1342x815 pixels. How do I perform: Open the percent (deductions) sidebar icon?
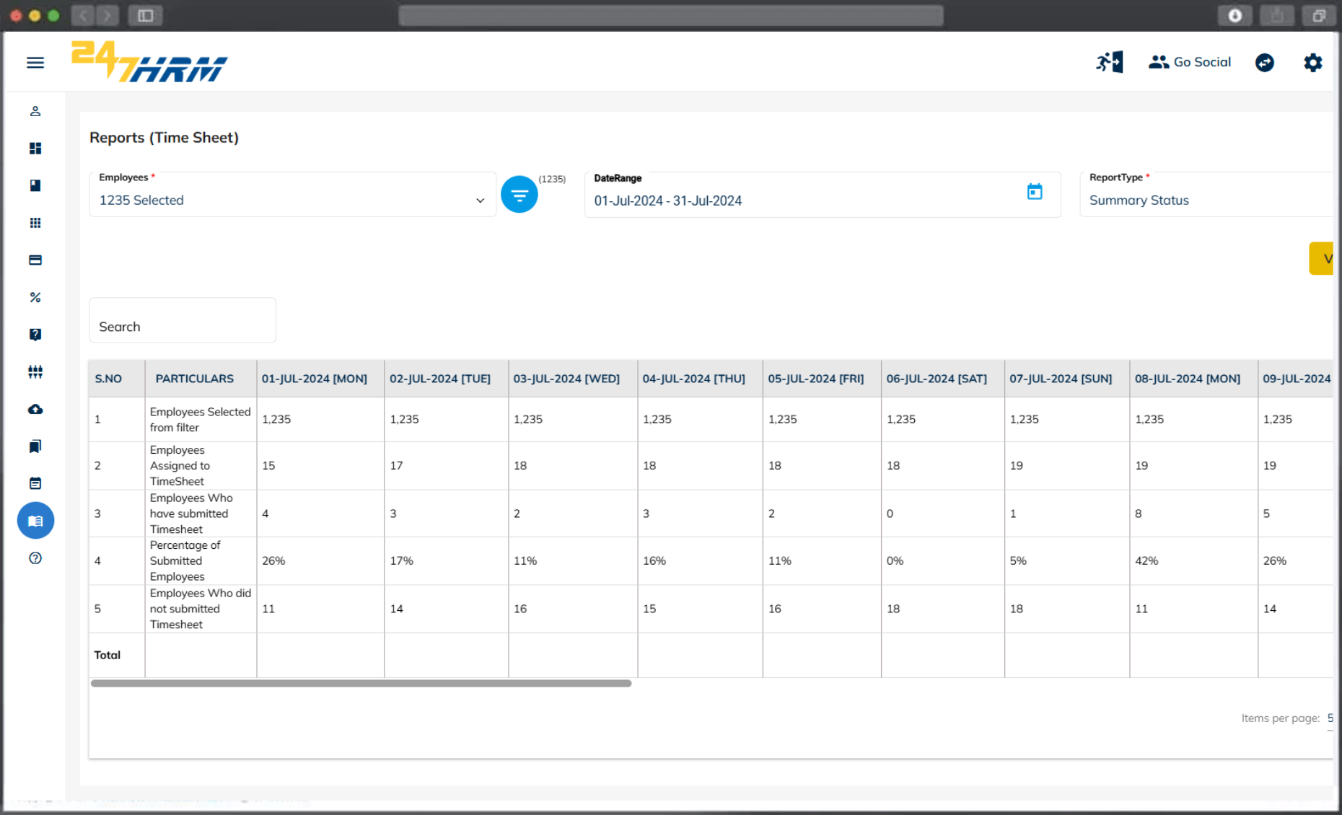click(35, 297)
